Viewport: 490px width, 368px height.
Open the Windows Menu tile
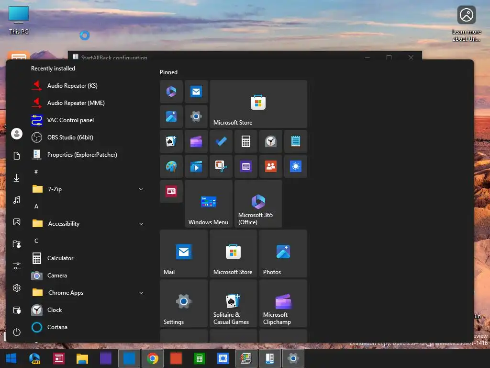point(209,203)
